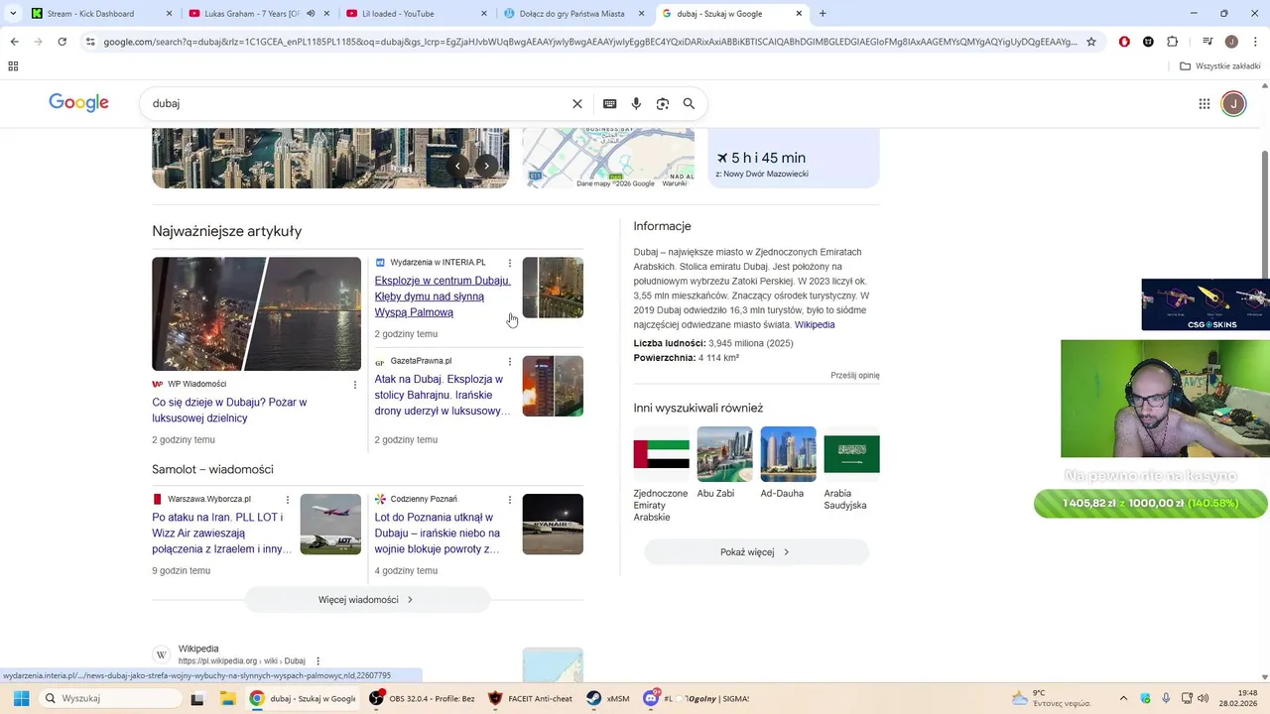1270x714 pixels.
Task: Open the media control music icon
Action: coord(1207,42)
